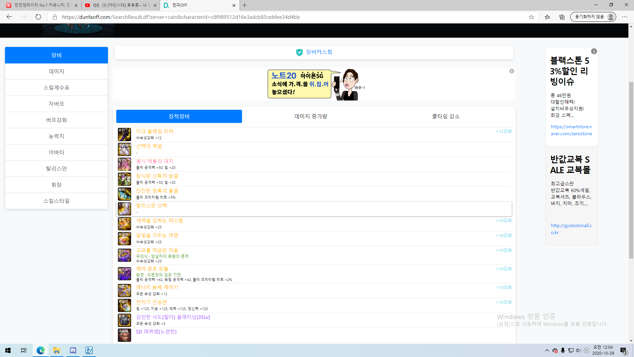
Task: Open 탈리스만 in sidebar menu
Action: coord(56,169)
